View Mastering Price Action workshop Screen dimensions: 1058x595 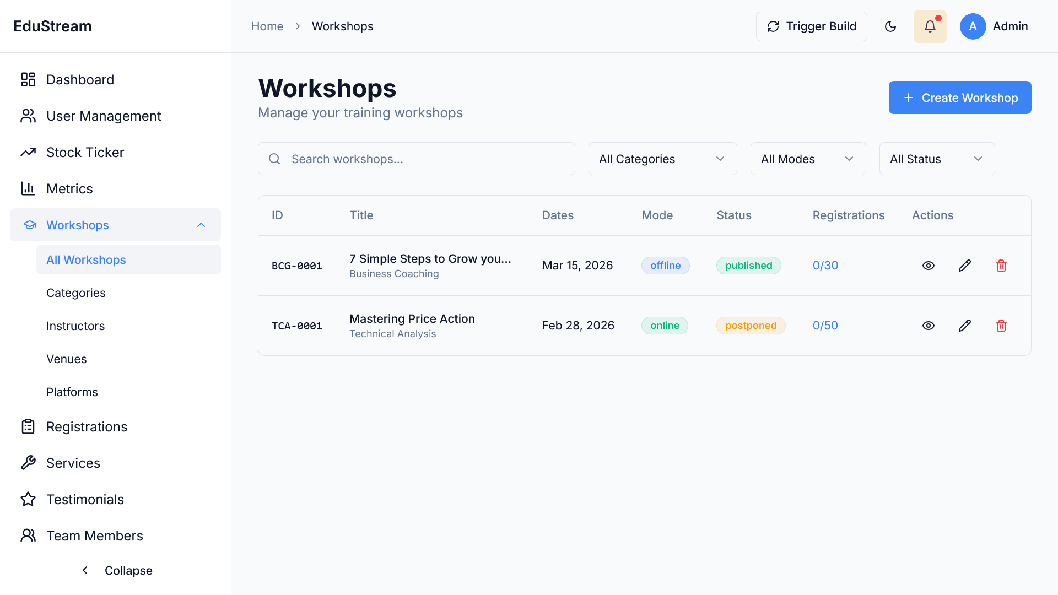click(x=929, y=326)
